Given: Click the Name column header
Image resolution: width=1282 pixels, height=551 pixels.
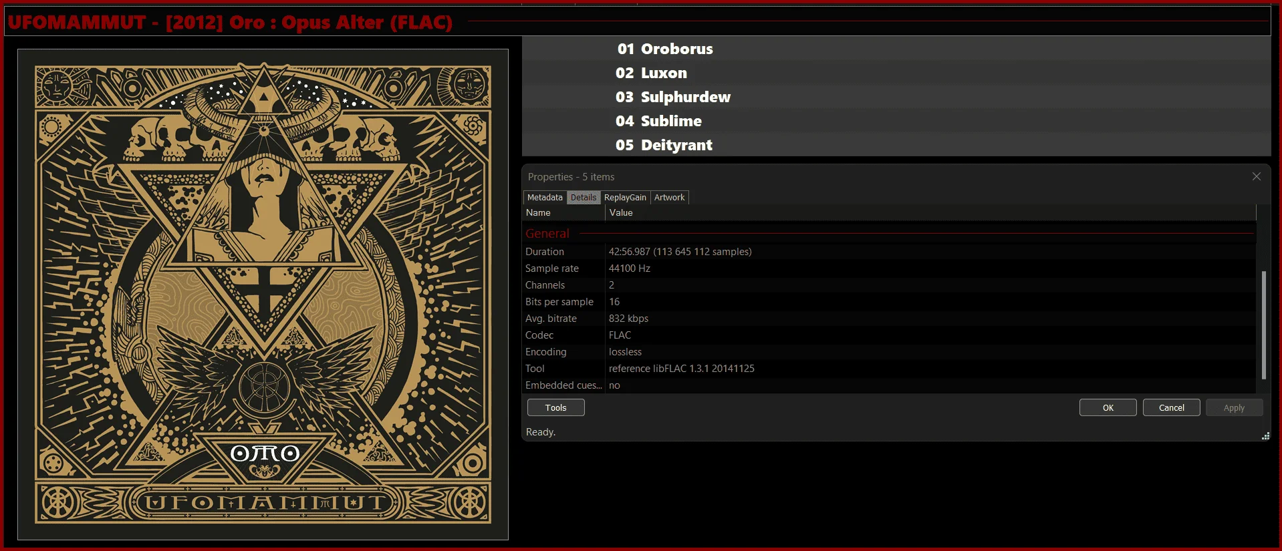Looking at the screenshot, I should tap(563, 212).
